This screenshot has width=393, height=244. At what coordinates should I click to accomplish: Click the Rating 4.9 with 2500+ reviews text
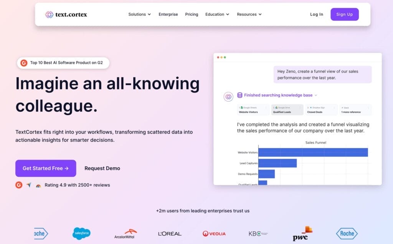coord(77,185)
